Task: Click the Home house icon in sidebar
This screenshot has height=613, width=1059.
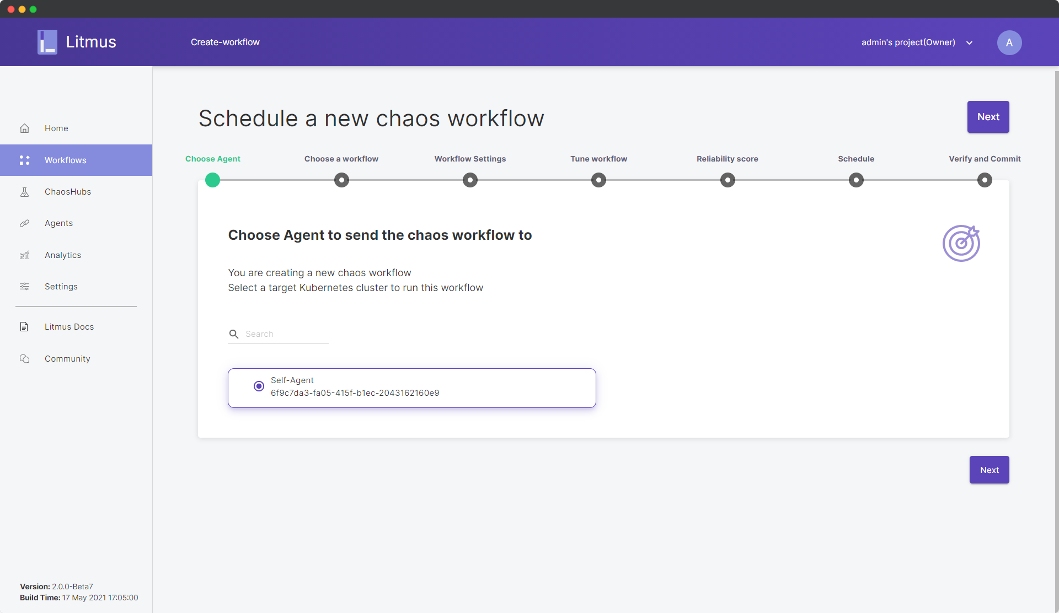Action: click(x=24, y=128)
